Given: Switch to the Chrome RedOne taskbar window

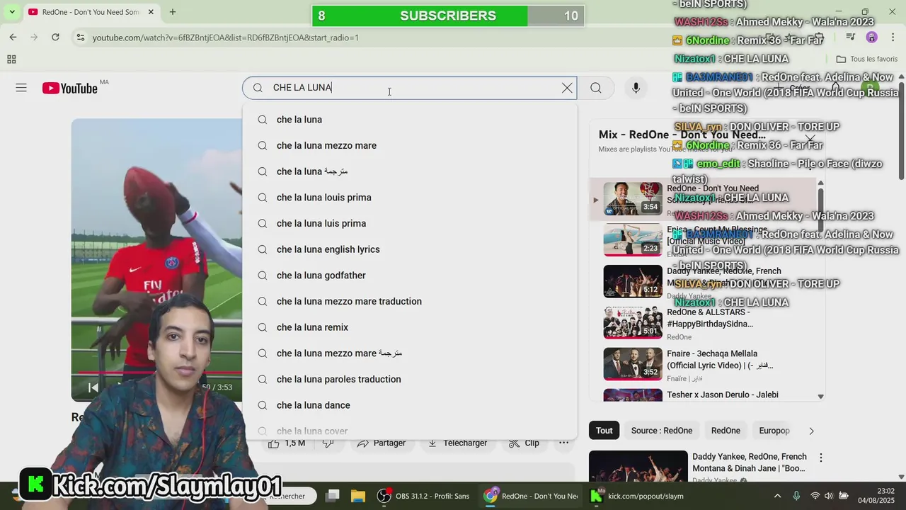Looking at the screenshot, I should point(531,496).
